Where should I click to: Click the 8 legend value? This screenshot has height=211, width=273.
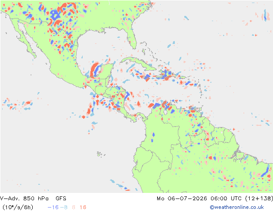74,208
